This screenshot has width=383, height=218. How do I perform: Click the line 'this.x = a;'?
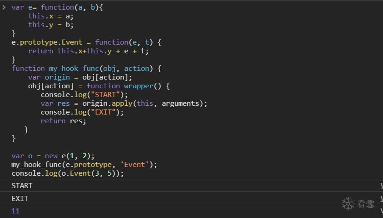(51, 16)
